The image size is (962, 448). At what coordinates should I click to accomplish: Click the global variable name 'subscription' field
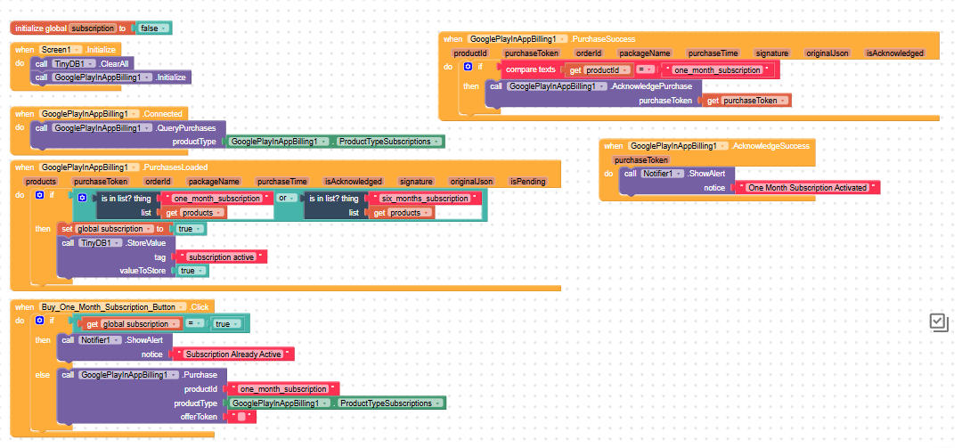click(93, 29)
